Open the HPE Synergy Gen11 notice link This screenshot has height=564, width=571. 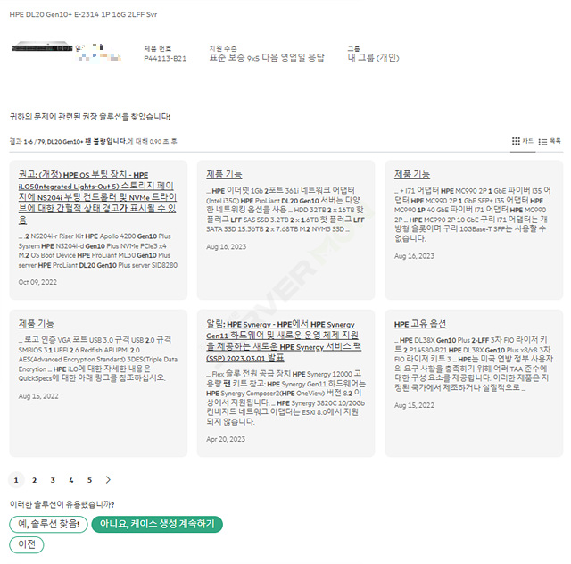click(284, 341)
